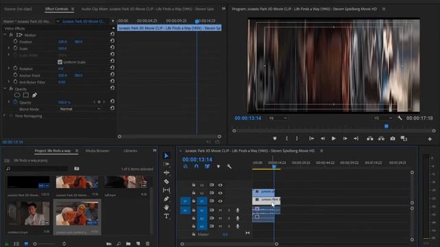
Task: Export frame with camera icon
Action: [393, 139]
